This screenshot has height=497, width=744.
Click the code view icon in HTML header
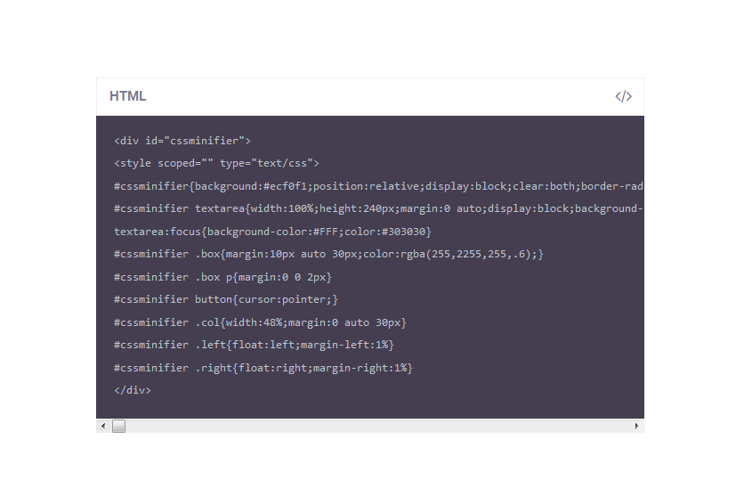[623, 96]
